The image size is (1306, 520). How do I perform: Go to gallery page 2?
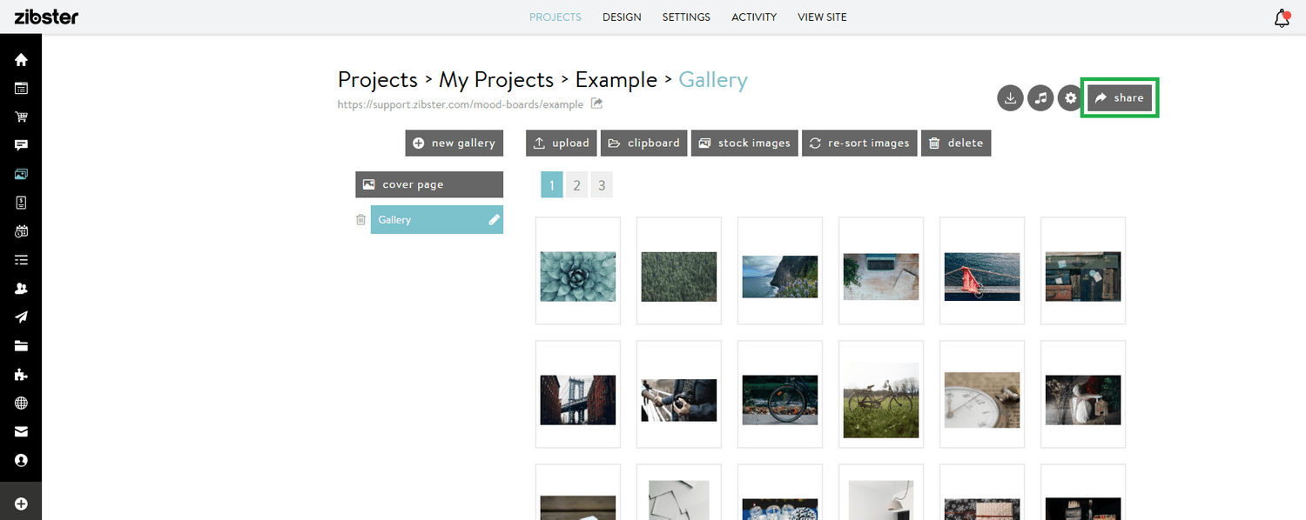pyautogui.click(x=576, y=185)
